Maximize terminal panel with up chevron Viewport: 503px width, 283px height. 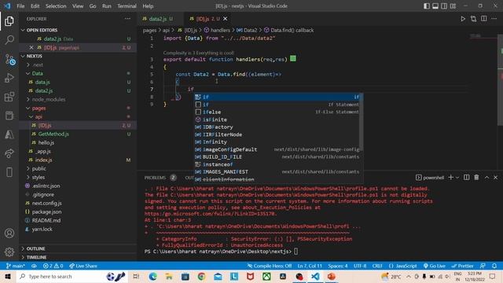[486, 178]
